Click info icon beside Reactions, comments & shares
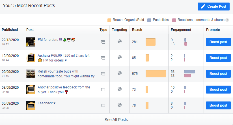 [227, 20]
